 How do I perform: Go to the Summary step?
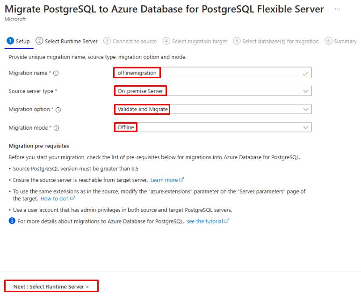coord(341,42)
